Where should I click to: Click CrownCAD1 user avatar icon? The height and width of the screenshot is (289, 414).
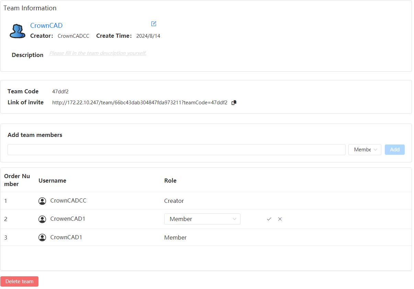point(42,238)
